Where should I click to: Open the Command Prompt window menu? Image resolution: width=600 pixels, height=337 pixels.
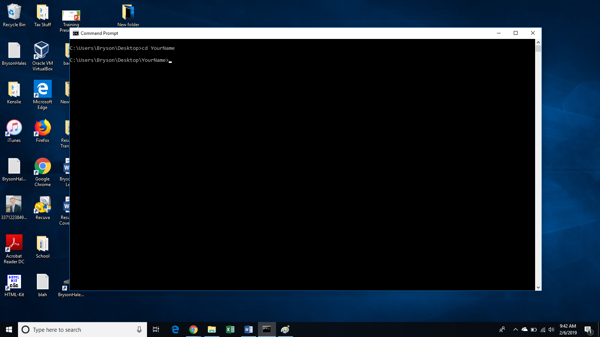point(75,33)
